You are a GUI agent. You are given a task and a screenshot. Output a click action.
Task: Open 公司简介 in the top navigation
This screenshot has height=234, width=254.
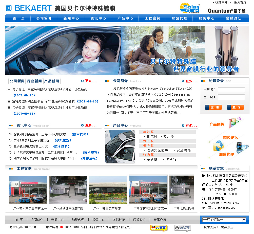(x=44, y=18)
